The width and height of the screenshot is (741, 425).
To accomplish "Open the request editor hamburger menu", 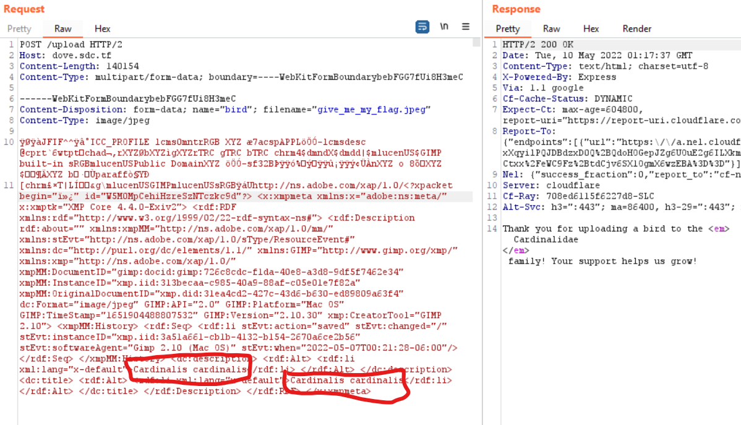I will [466, 27].
